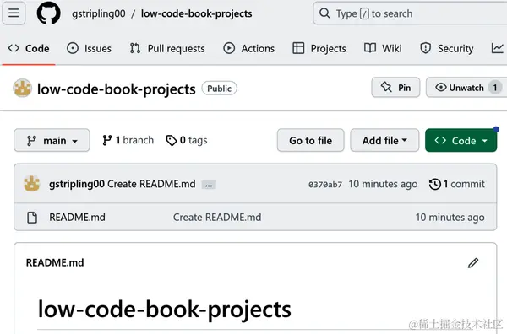The height and width of the screenshot is (334, 507).
Task: Toggle Unwatch for this repository
Action: [466, 88]
